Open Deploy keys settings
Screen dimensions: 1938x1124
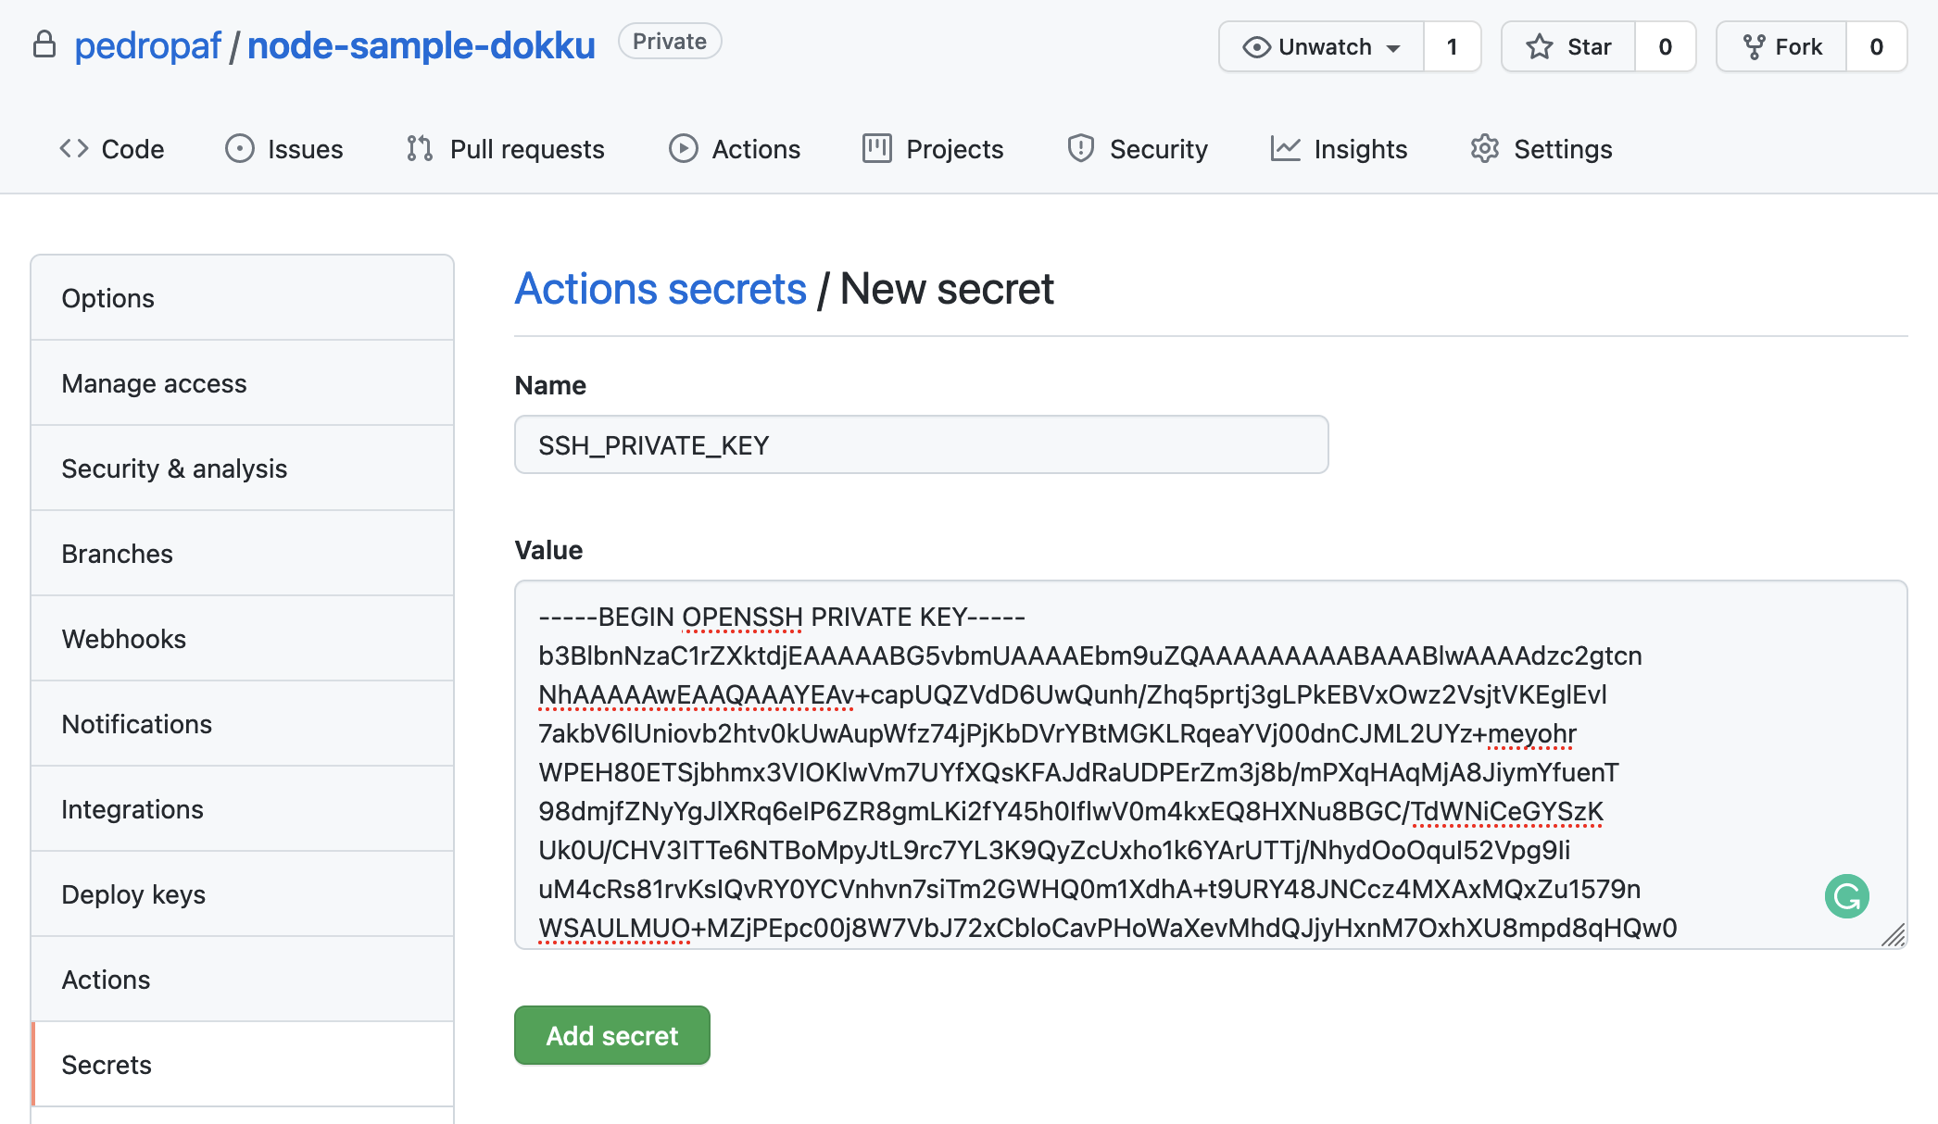pos(133,894)
